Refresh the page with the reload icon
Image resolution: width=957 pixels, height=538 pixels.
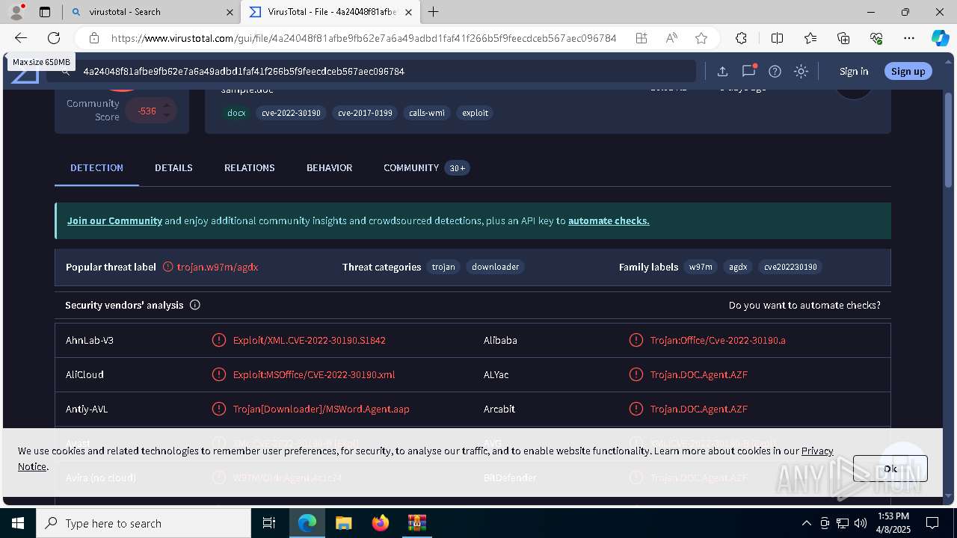coord(54,38)
